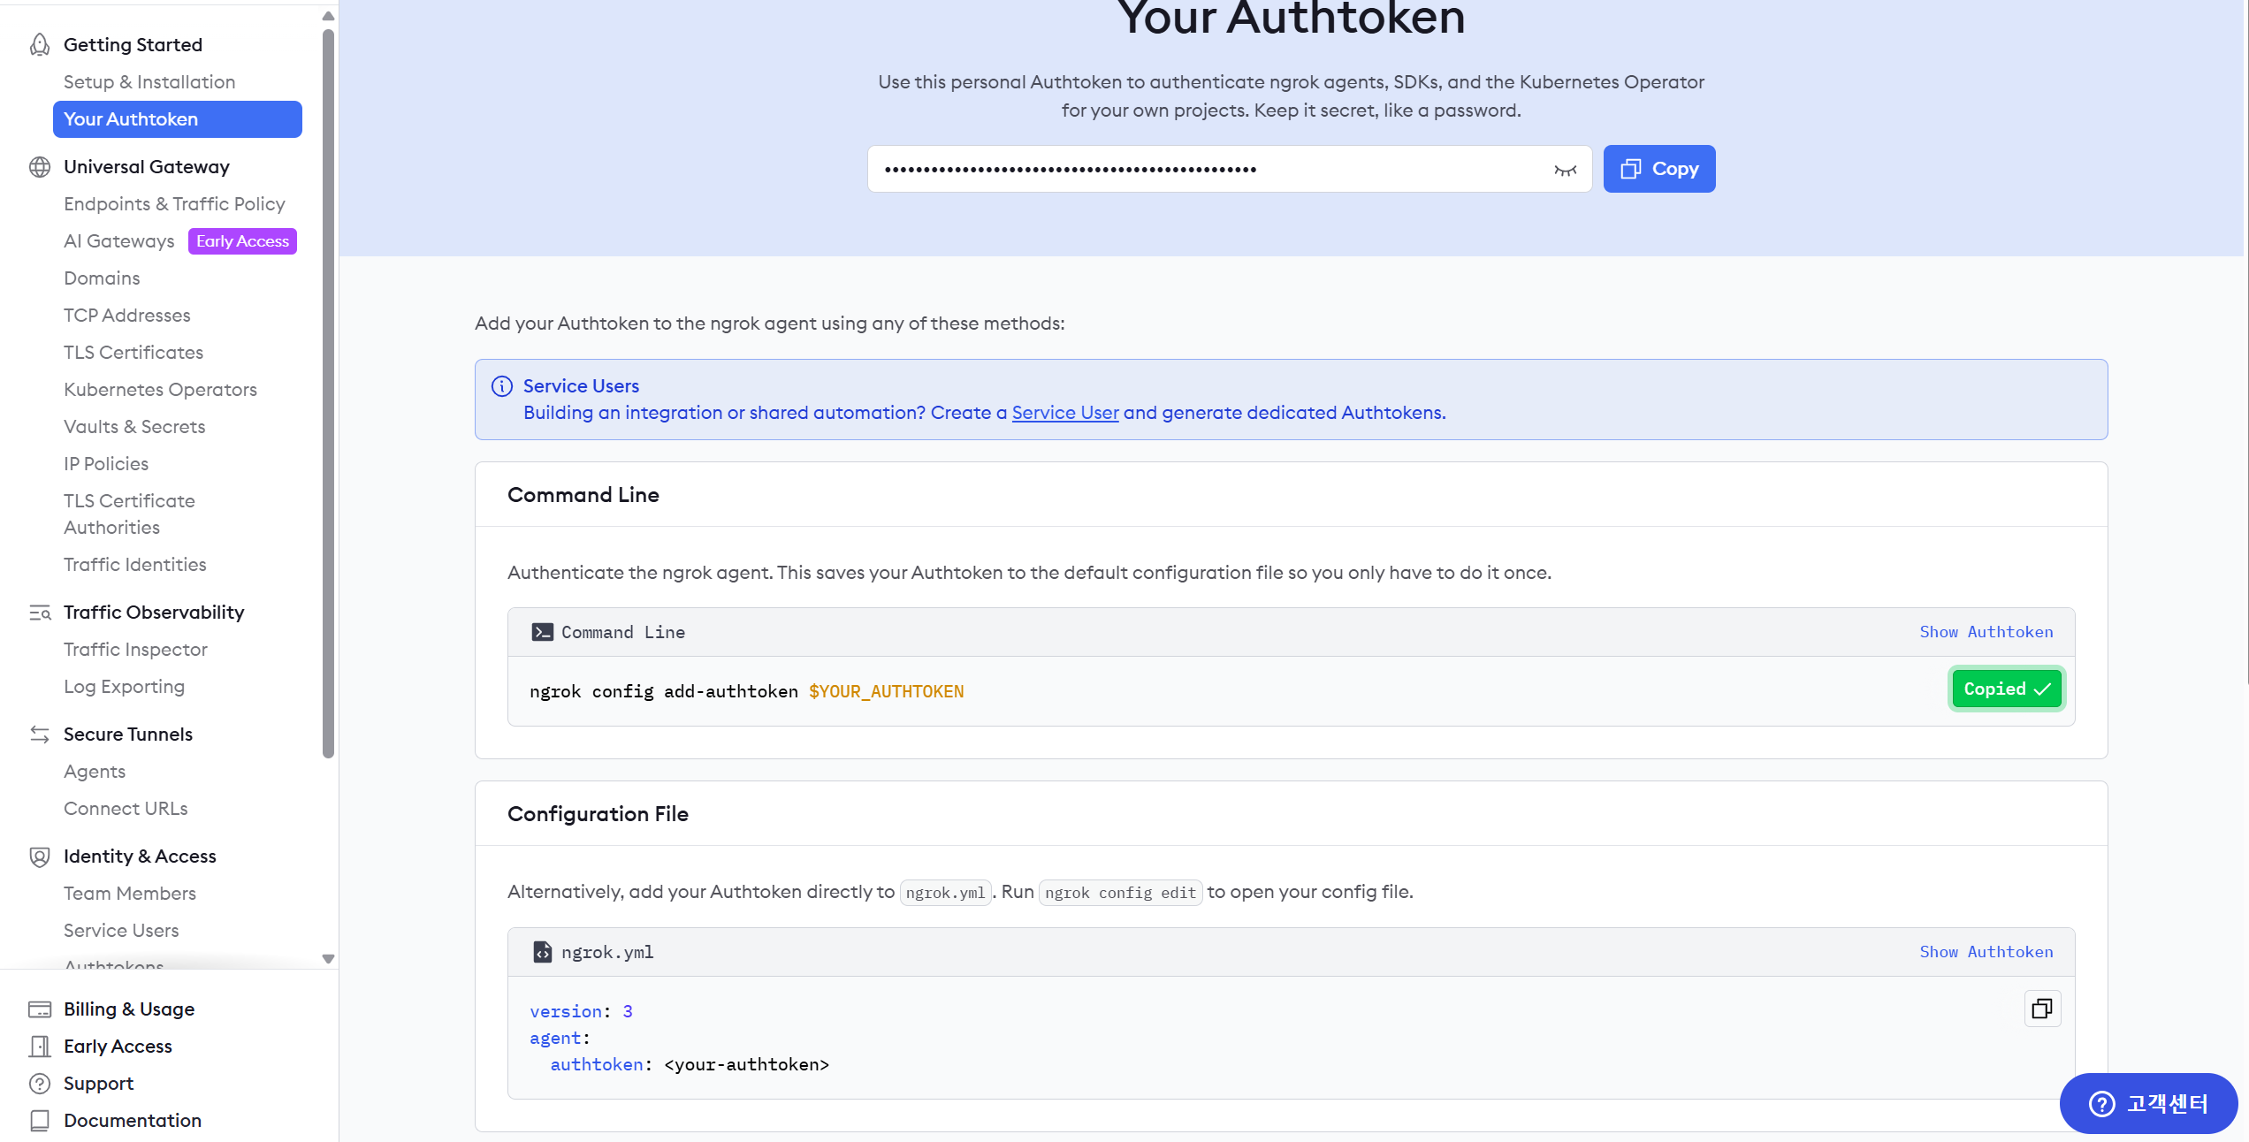Open the Support question mark icon
The image size is (2249, 1142).
pos(40,1084)
